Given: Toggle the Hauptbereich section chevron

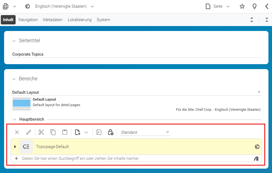Looking at the screenshot, I should [14, 119].
